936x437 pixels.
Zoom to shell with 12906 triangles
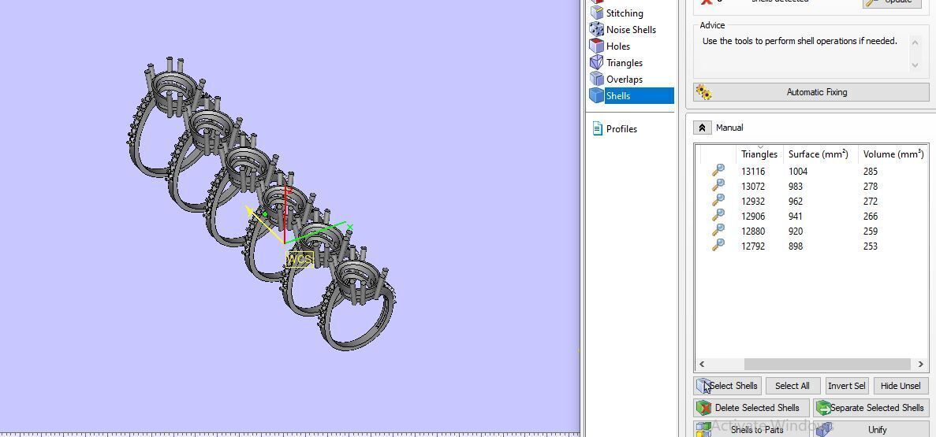pos(718,216)
